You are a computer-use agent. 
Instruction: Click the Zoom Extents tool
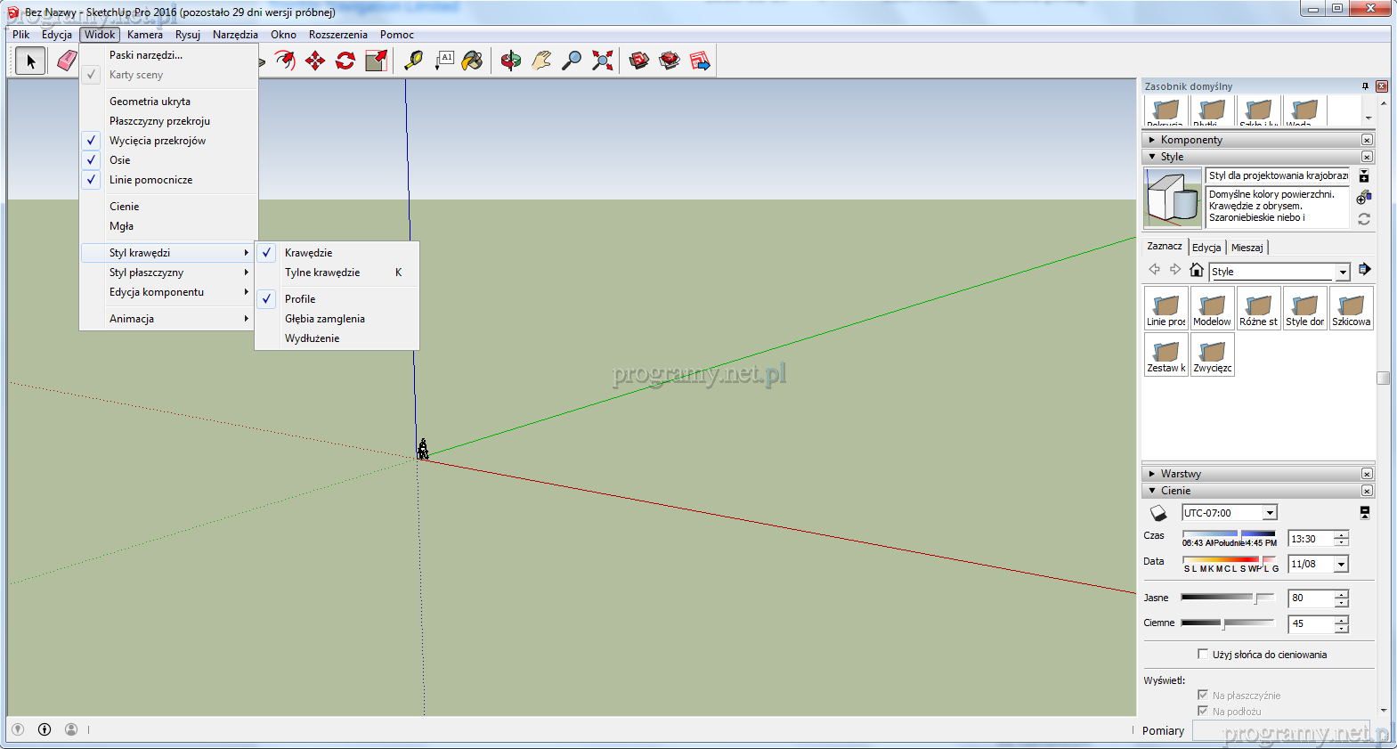603,61
